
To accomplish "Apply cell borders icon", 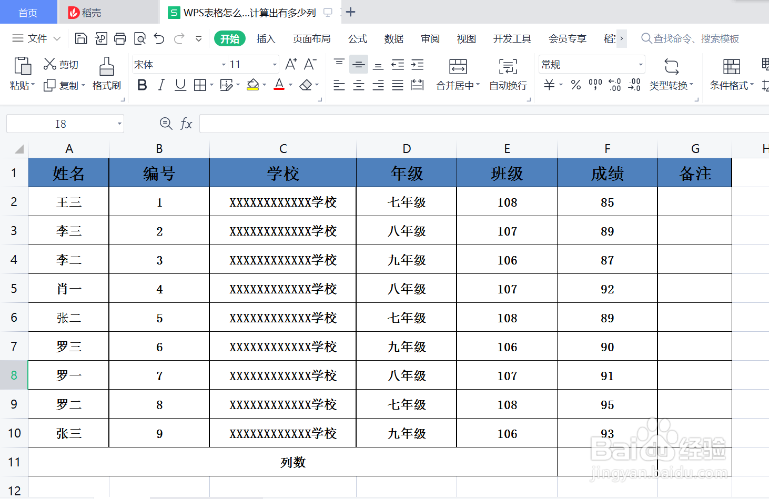I will tap(200, 85).
